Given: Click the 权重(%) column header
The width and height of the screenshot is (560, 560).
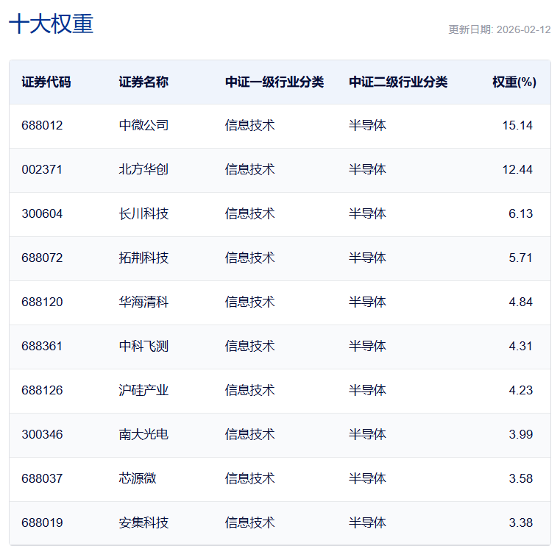Looking at the screenshot, I should pos(514,82).
